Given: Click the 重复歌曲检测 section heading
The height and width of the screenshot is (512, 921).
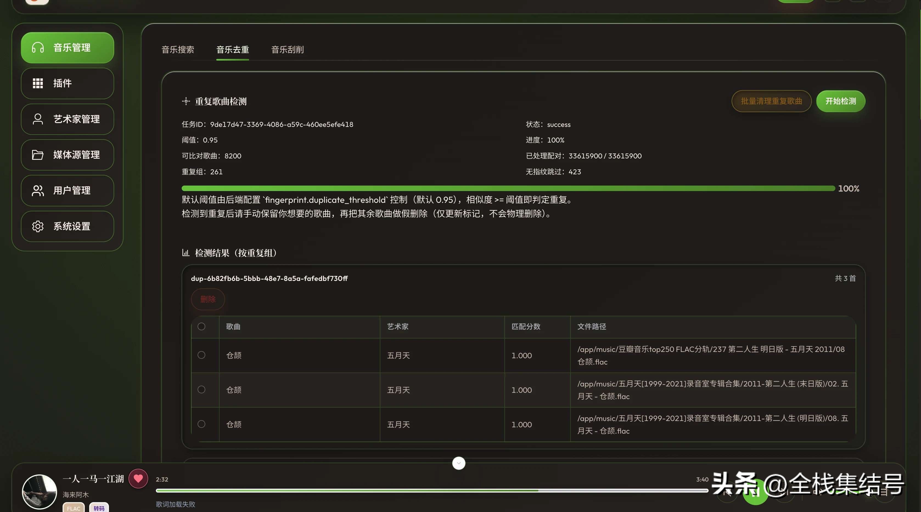Looking at the screenshot, I should (x=221, y=102).
